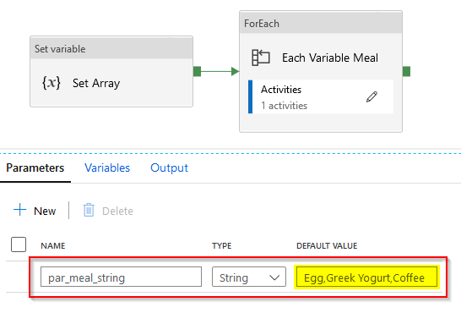Click the par_meal_string name field
Image resolution: width=461 pixels, height=313 pixels.
pos(121,277)
